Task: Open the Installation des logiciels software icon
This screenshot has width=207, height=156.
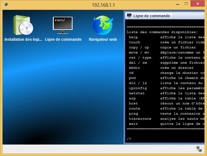Action: tap(23, 25)
